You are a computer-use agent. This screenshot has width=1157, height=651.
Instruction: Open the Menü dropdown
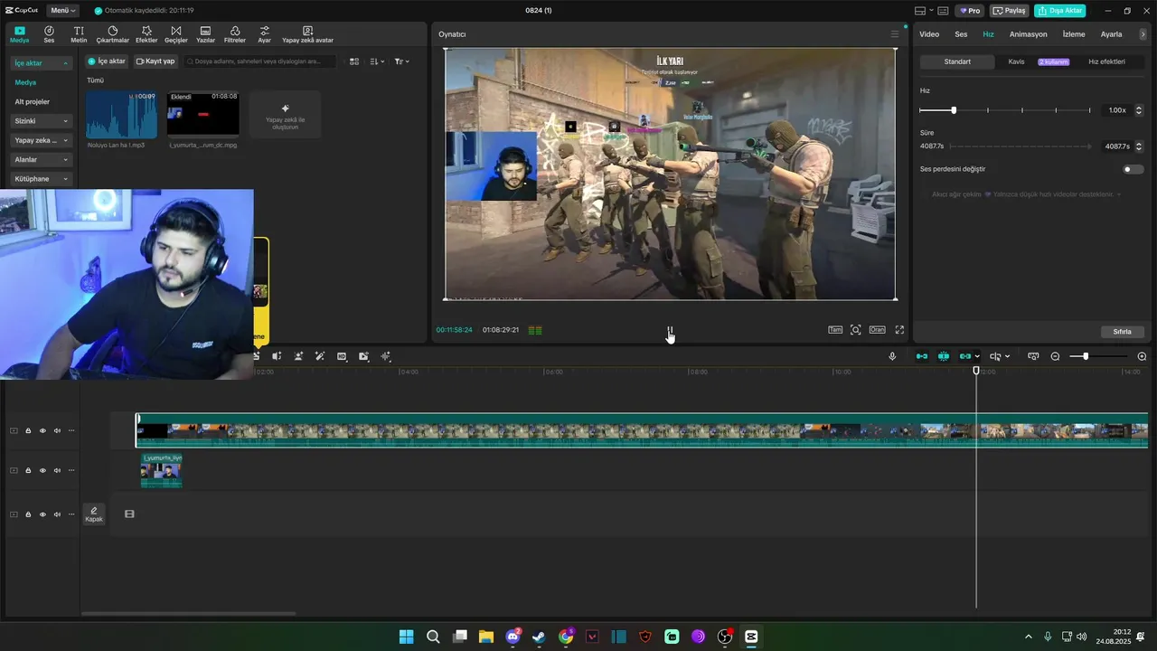62,10
